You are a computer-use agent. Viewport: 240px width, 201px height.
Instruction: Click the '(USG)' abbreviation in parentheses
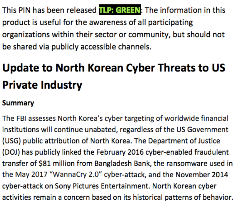point(11,141)
